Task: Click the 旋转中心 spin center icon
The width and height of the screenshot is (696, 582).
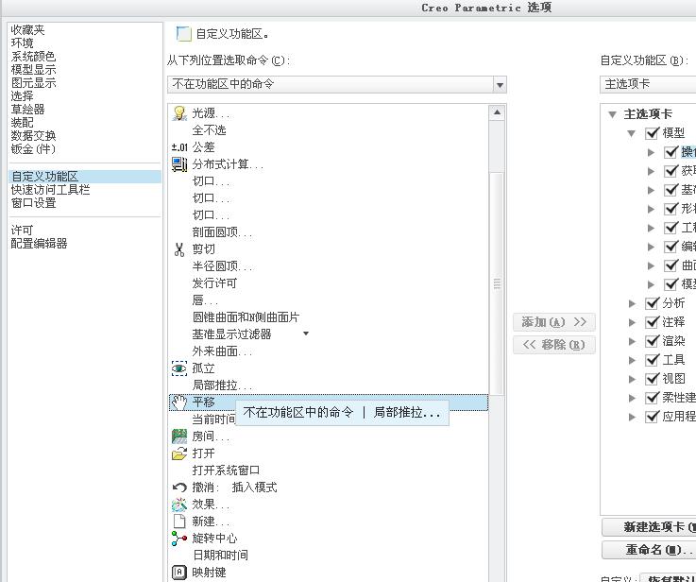Action: 179,538
